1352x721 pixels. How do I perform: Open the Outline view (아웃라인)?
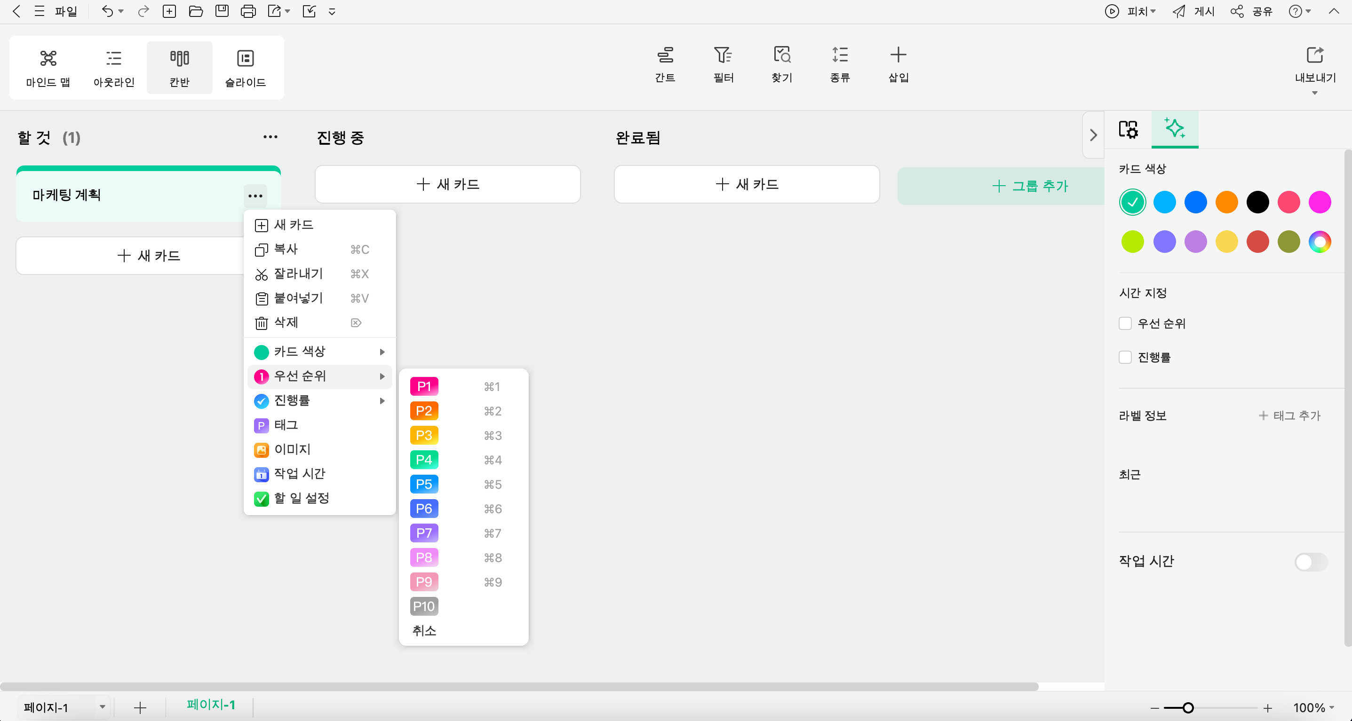click(114, 68)
